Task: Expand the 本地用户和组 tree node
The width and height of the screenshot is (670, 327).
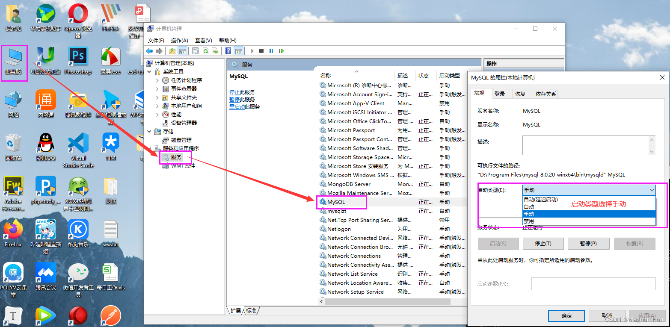Action: coord(157,106)
